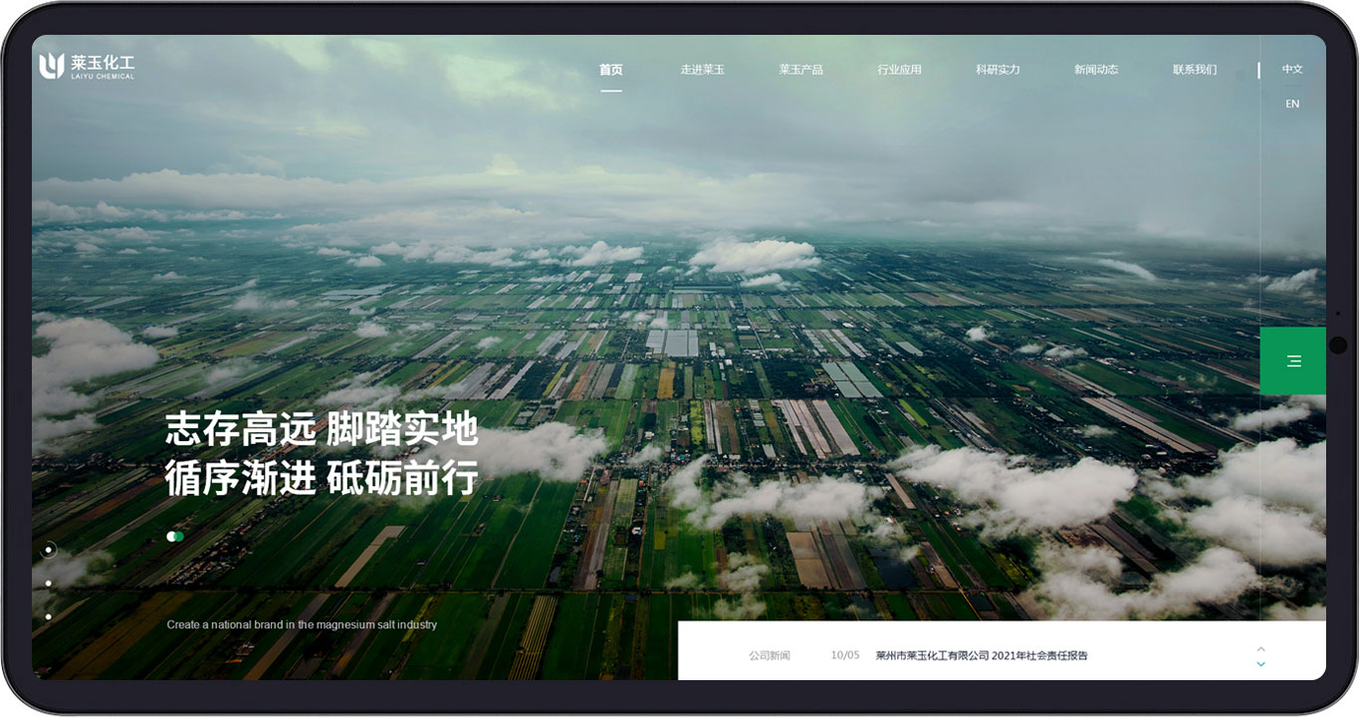The width and height of the screenshot is (1360, 718).
Task: Show previous news with up chevron
Action: [x=1260, y=649]
